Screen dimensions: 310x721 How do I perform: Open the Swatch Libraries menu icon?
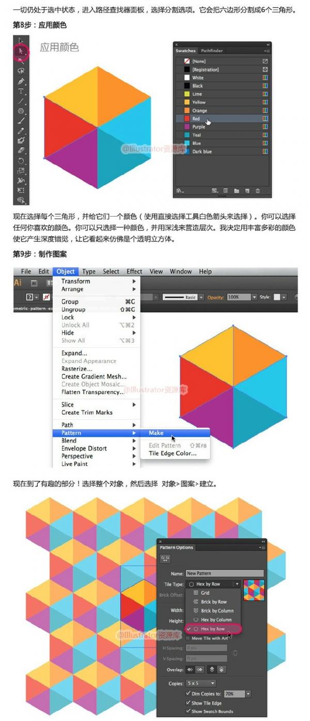coord(179,191)
